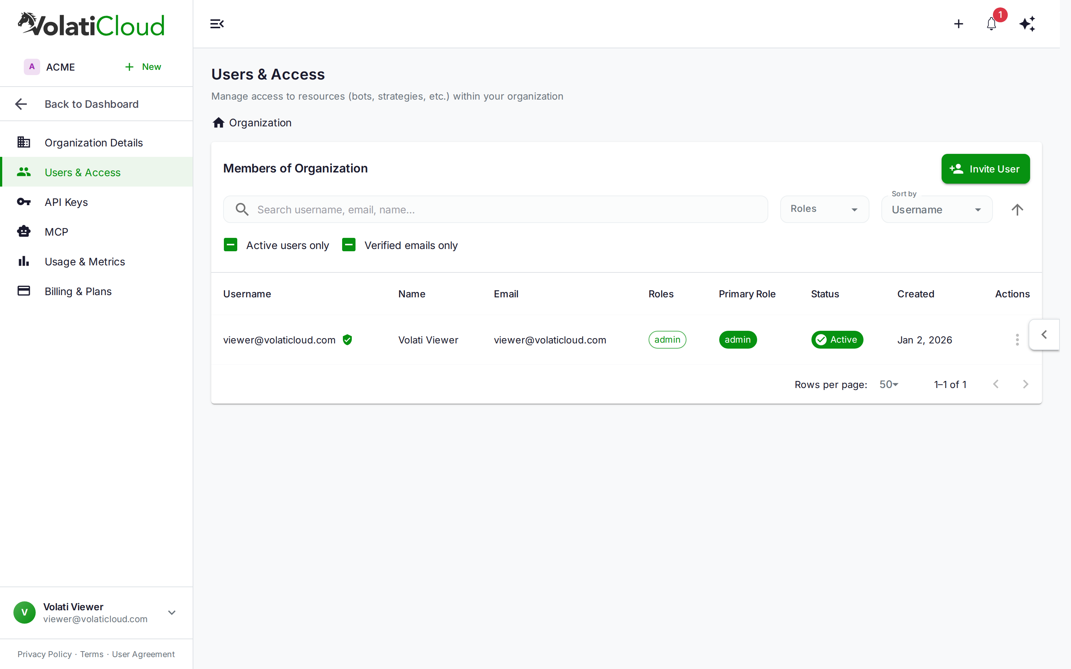
Task: Click the Users & Access people icon
Action: tap(24, 172)
